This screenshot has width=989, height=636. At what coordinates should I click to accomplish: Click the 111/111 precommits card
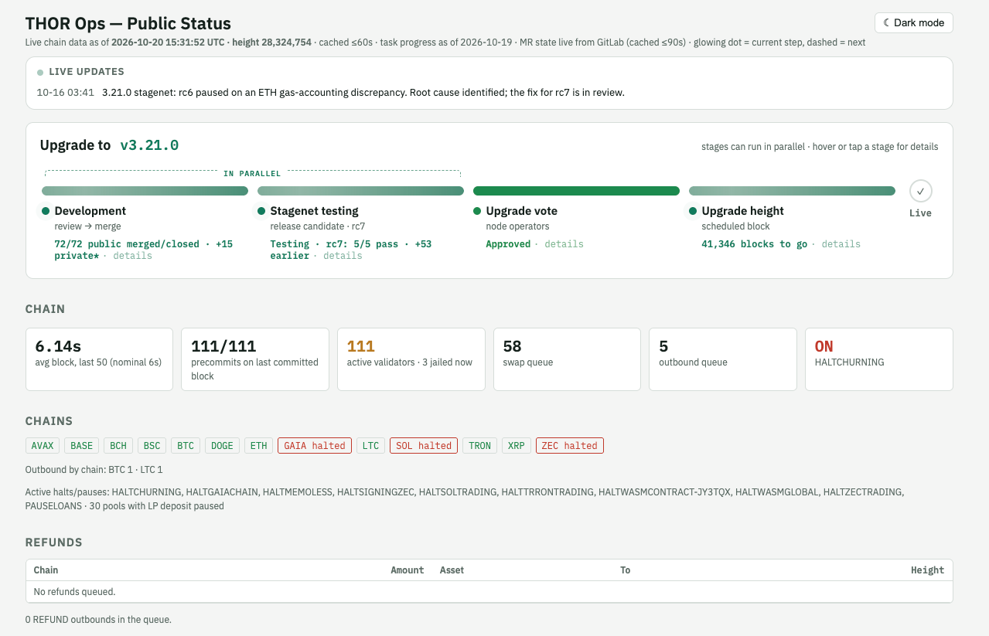click(x=255, y=359)
